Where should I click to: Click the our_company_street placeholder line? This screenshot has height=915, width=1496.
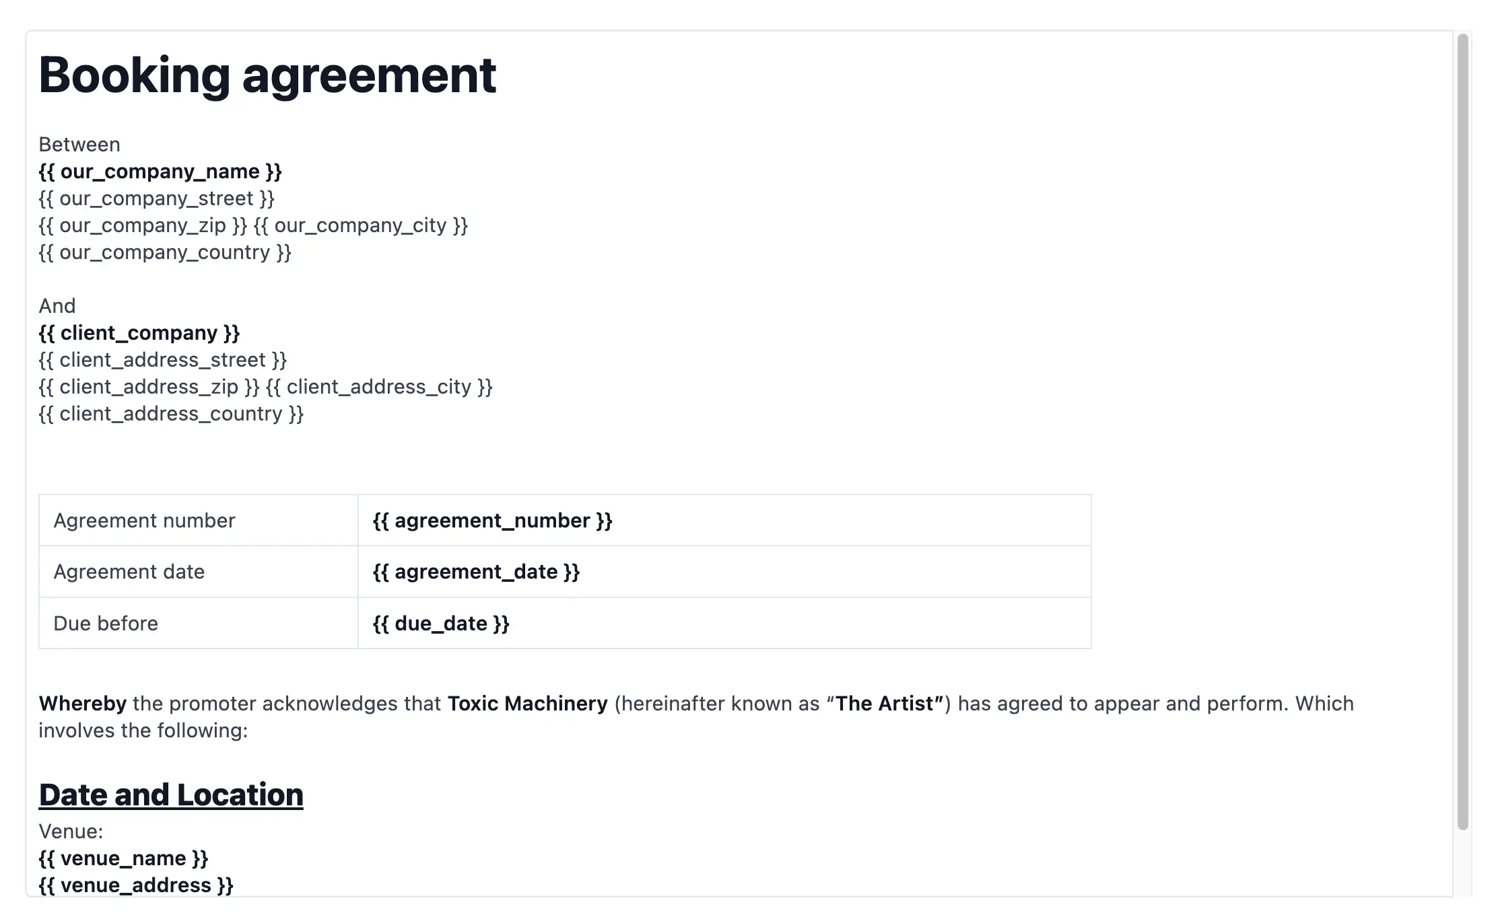tap(157, 198)
